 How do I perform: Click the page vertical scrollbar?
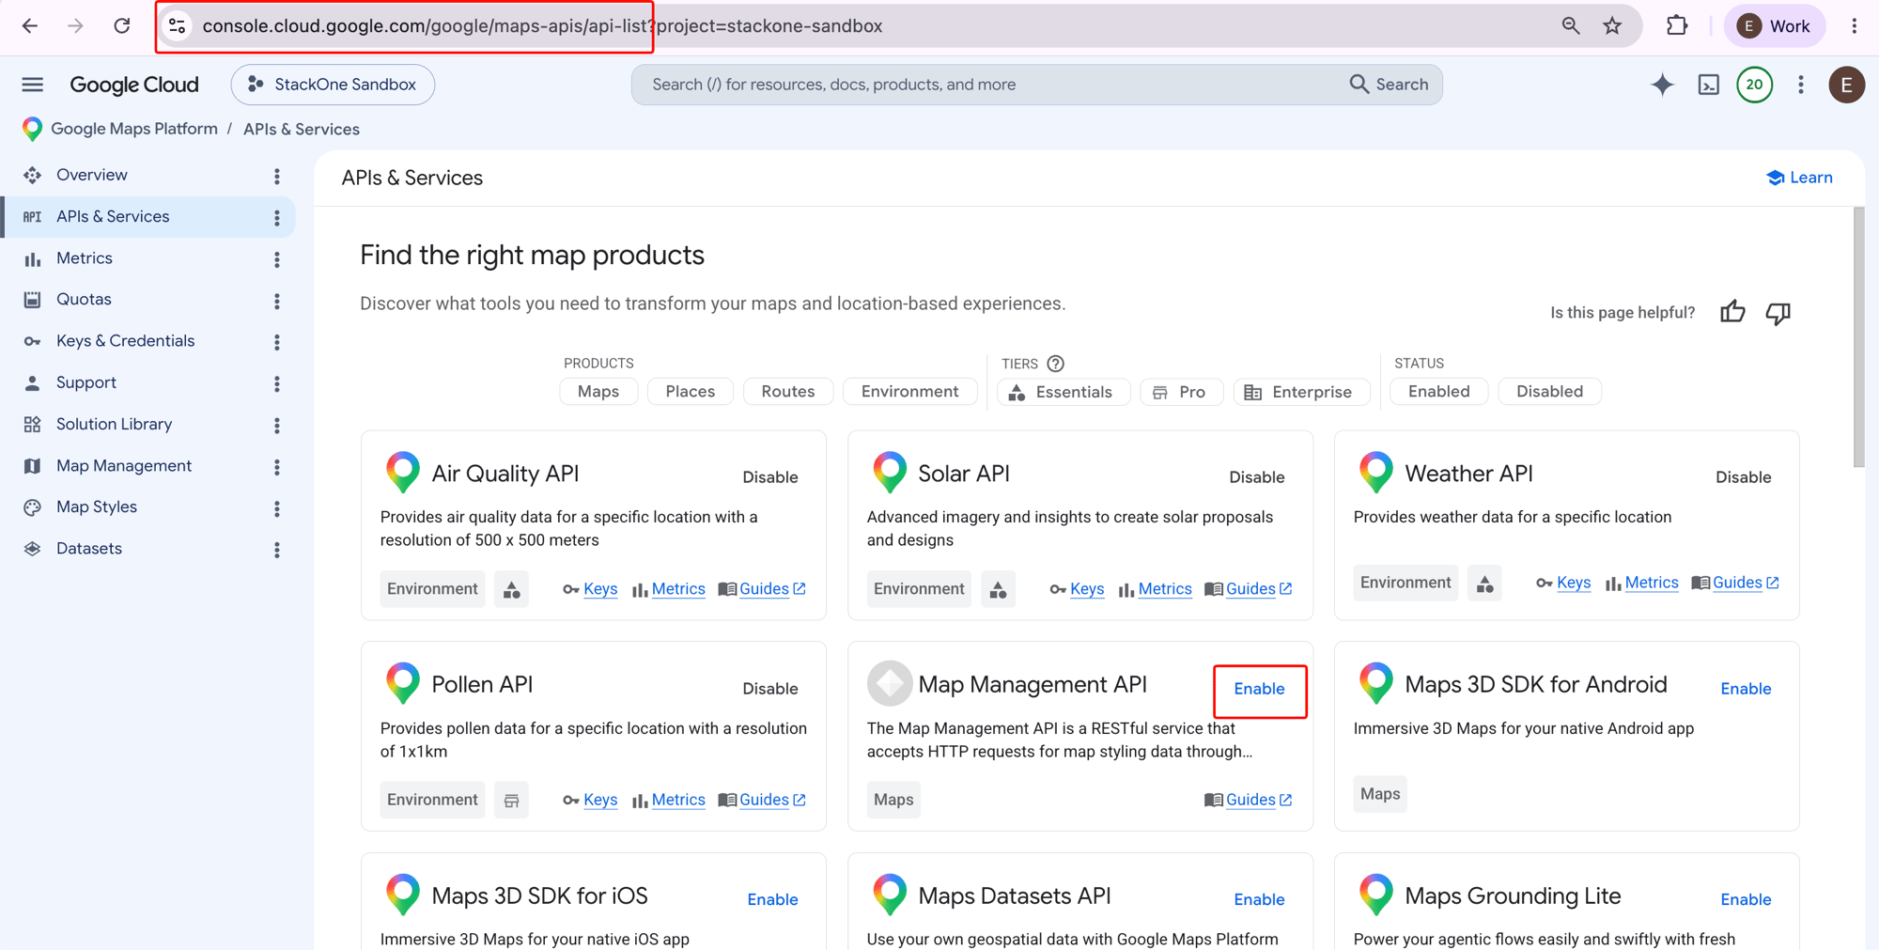pyautogui.click(x=1858, y=338)
